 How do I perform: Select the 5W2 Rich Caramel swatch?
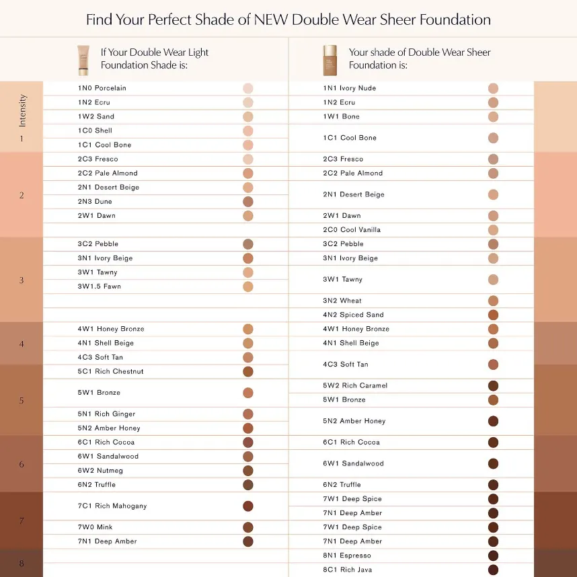click(x=493, y=385)
